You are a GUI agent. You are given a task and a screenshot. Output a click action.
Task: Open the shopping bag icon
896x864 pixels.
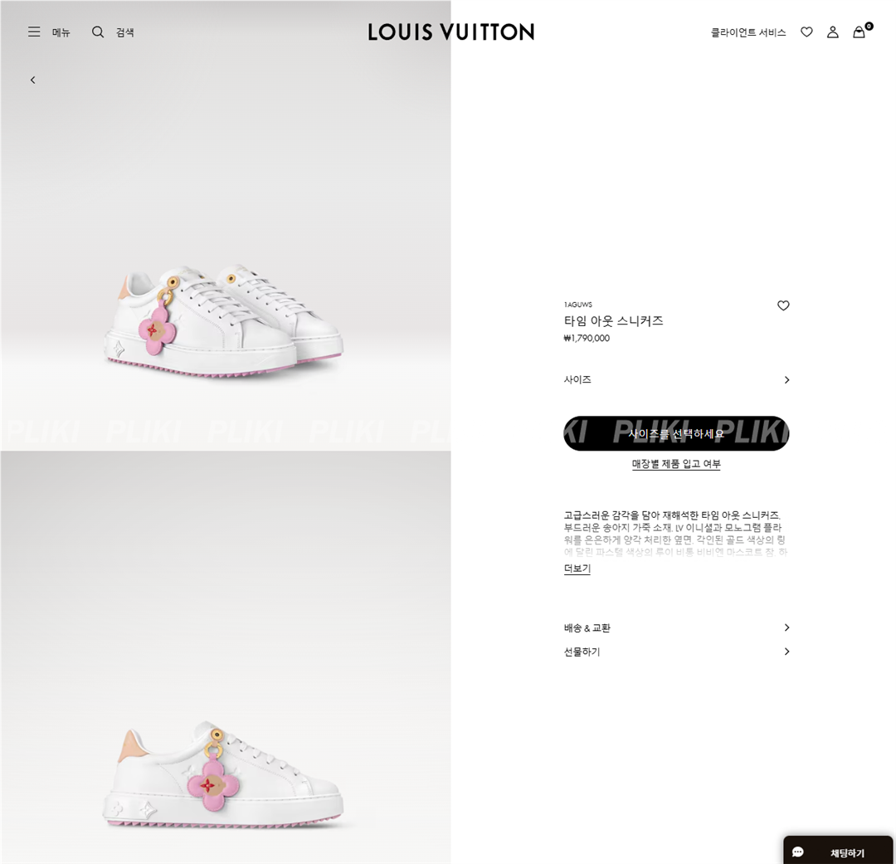click(859, 32)
